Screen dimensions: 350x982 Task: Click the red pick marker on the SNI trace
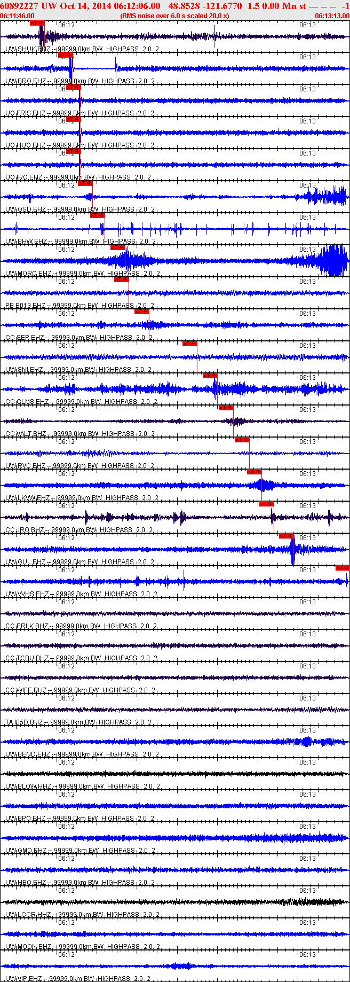[x=190, y=344]
